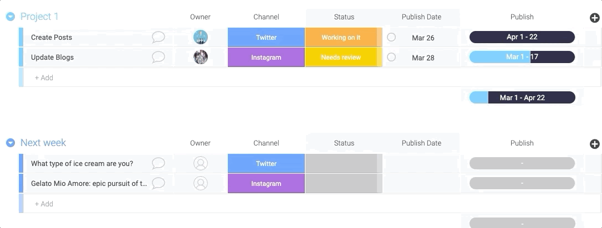Image resolution: width=602 pixels, height=228 pixels.
Task: Toggle the Mar 28 publish date circle
Action: pos(391,57)
